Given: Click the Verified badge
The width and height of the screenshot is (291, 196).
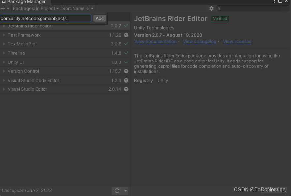Looking at the screenshot, I should click(x=220, y=19).
